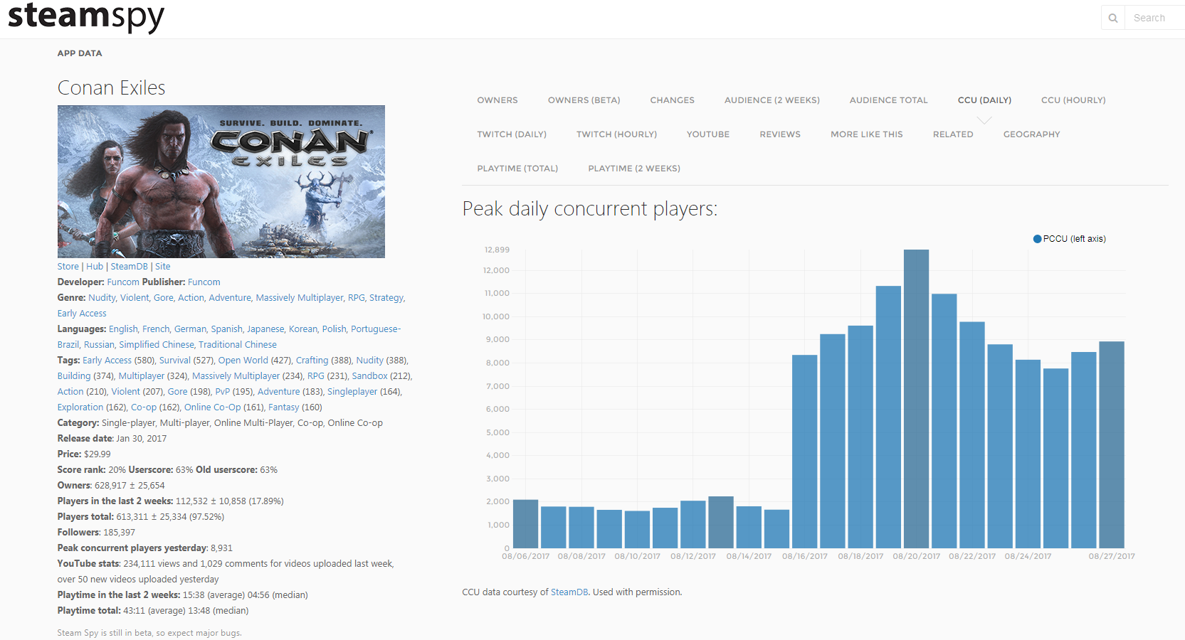The height and width of the screenshot is (640, 1185).
Task: Select the Early Access genre link
Action: click(x=82, y=314)
